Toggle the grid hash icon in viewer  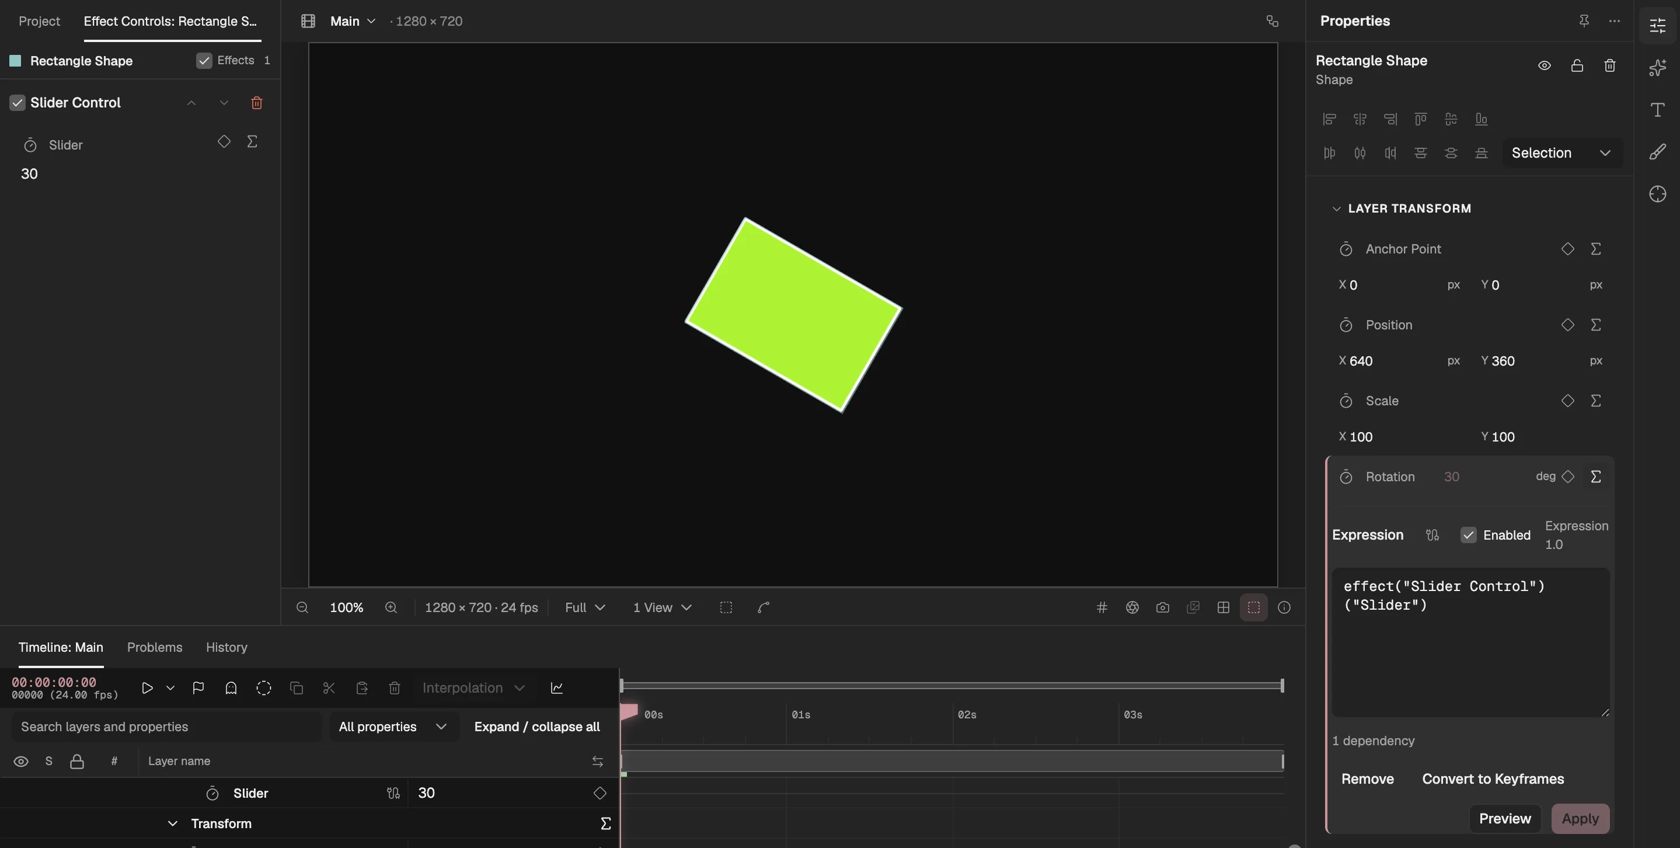coord(1102,607)
